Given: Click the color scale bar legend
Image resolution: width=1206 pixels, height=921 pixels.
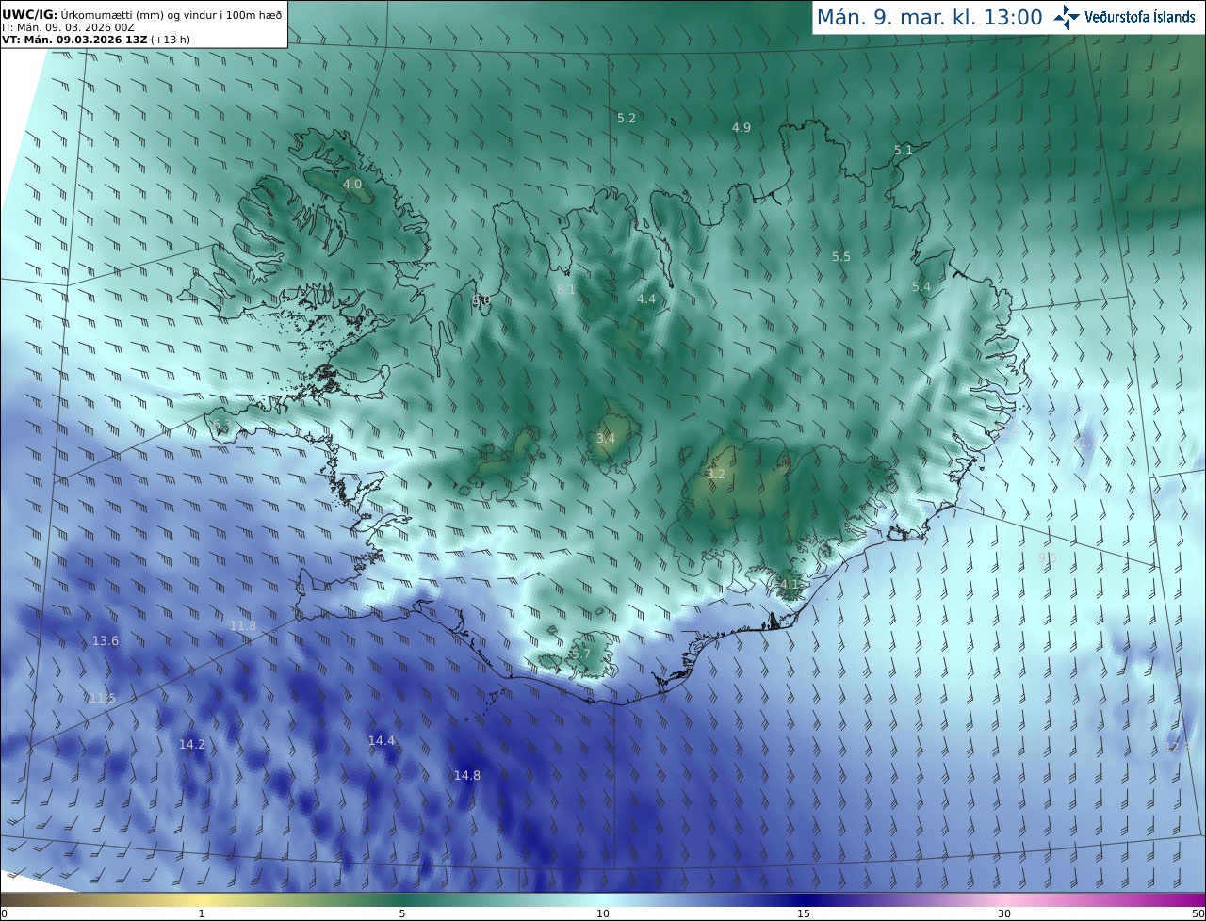Looking at the screenshot, I should (x=603, y=899).
